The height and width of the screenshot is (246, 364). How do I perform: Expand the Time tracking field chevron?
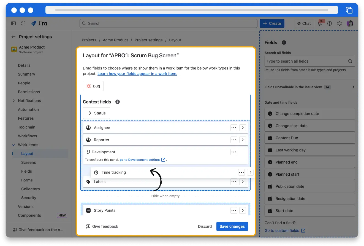(x=250, y=172)
